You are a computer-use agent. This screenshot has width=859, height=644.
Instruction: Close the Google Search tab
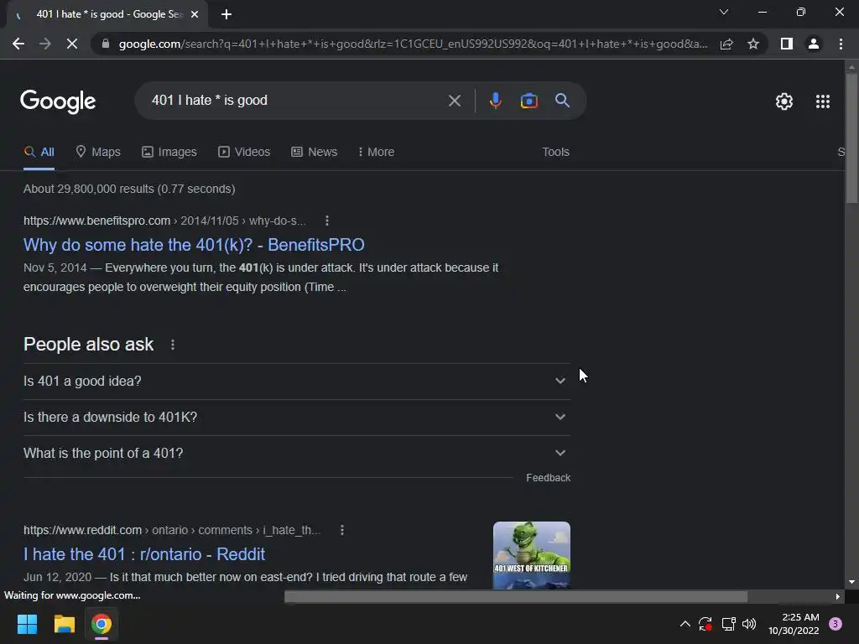(195, 14)
